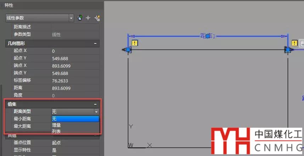304x156 pixels.
Task: Toggle the PICKADD value icon
Action: point(80,18)
